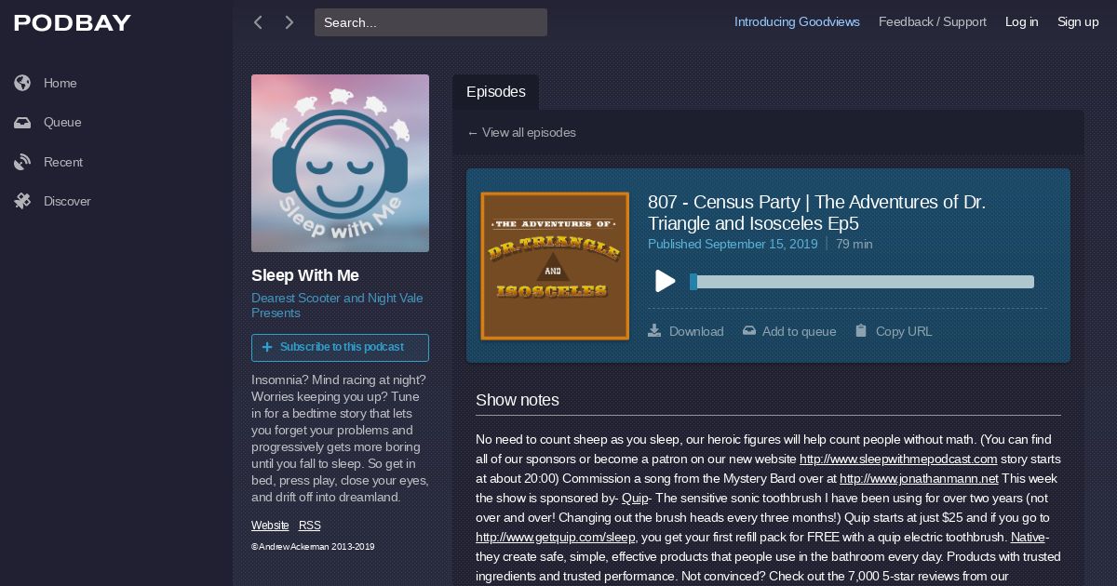This screenshot has width=1117, height=586.
Task: Seek using the episode progress bar
Action: click(862, 282)
